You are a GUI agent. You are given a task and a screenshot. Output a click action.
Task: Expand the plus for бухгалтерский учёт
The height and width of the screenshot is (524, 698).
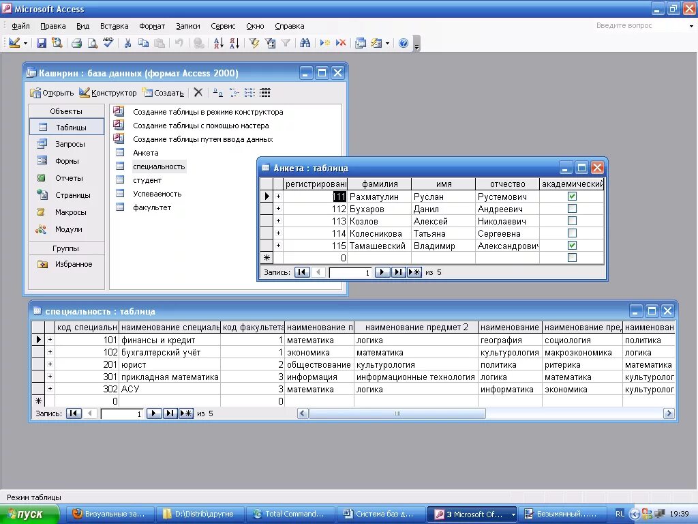click(x=50, y=352)
